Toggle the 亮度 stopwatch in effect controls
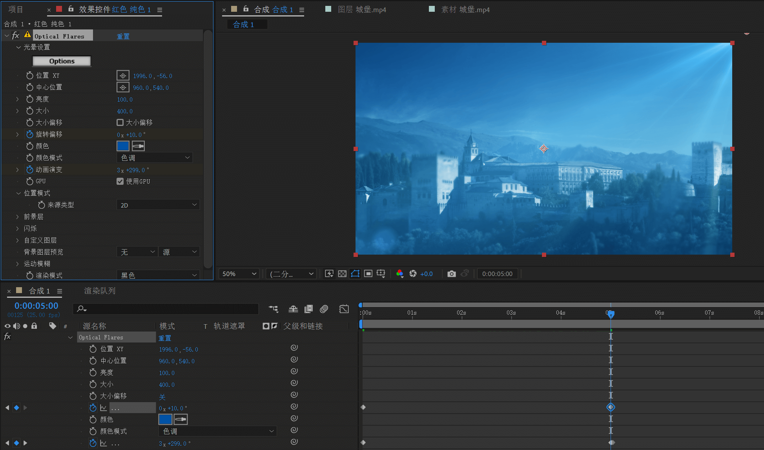Screen dimensions: 764x450 tap(29, 99)
